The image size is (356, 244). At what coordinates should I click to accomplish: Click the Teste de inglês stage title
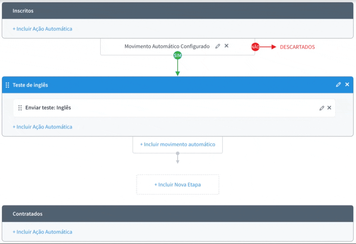pos(30,85)
